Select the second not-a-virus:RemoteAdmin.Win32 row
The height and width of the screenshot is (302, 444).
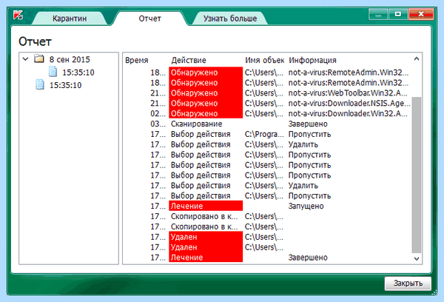[x=268, y=83]
